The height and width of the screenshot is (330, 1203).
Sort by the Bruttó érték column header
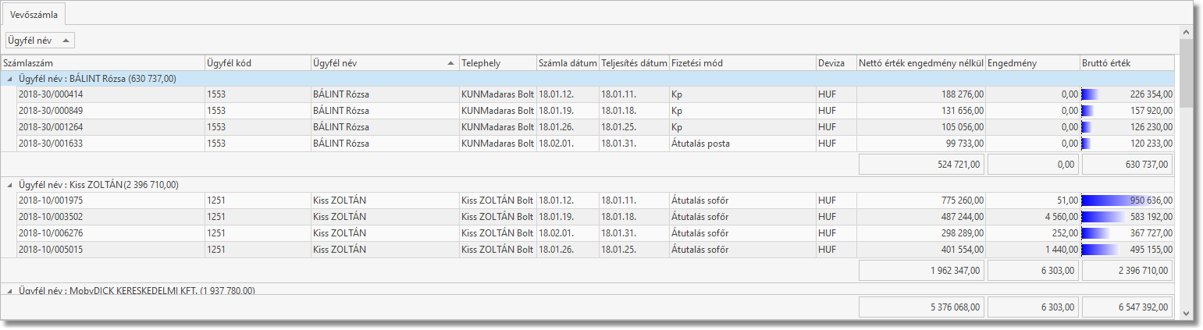click(x=1126, y=63)
